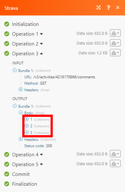Click the fullscreen expand icon in header
The width and height of the screenshot is (125, 192).
(x=99, y=8)
